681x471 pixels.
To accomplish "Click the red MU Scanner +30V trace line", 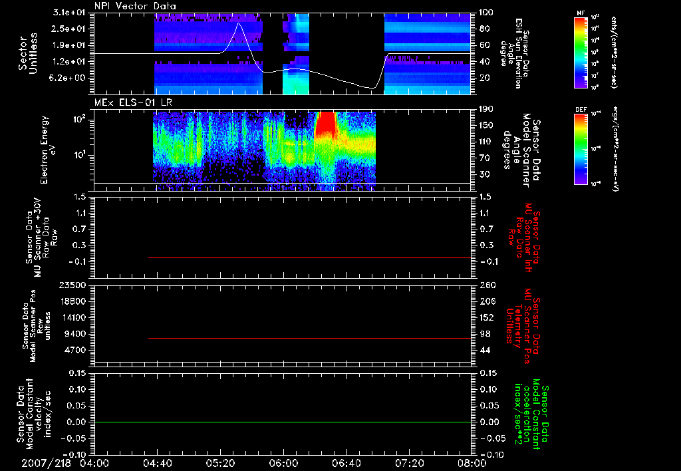I will point(309,257).
